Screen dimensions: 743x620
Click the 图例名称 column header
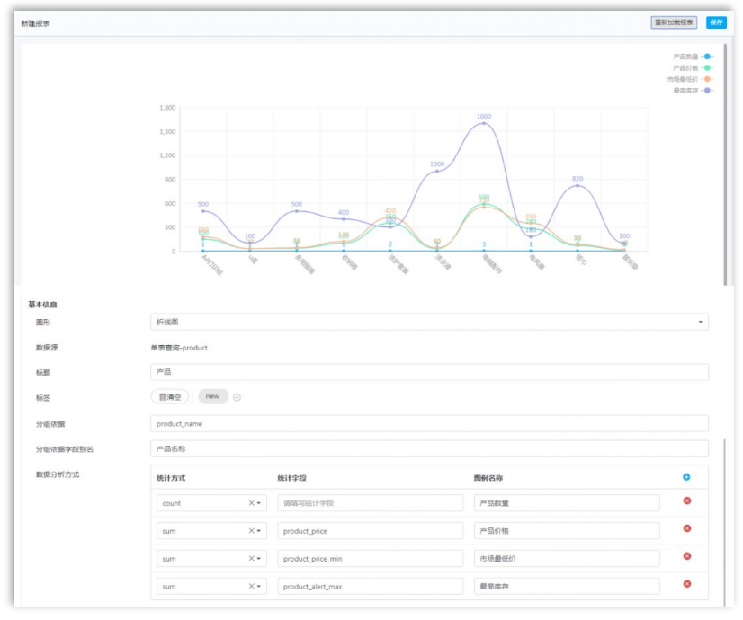488,478
